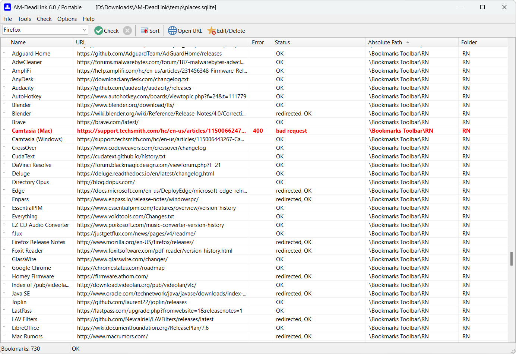Viewport: 516px width, 354px height.
Task: Click the 400 error code cell
Action: click(x=258, y=131)
